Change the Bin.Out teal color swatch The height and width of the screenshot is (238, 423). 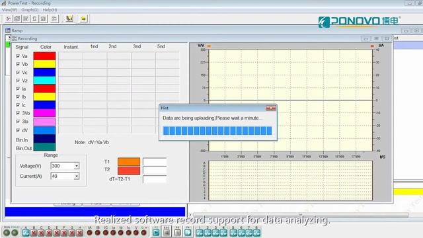(44, 147)
